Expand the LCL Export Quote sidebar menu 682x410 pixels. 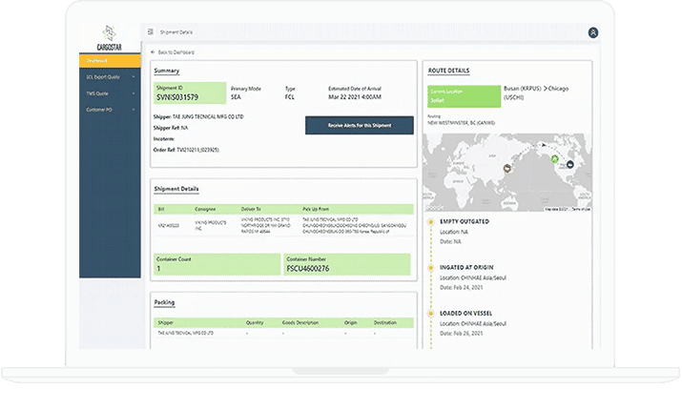click(x=109, y=77)
